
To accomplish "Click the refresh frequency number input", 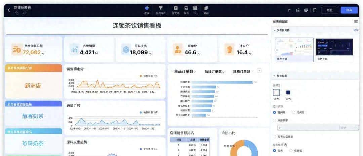I will point(308,127).
